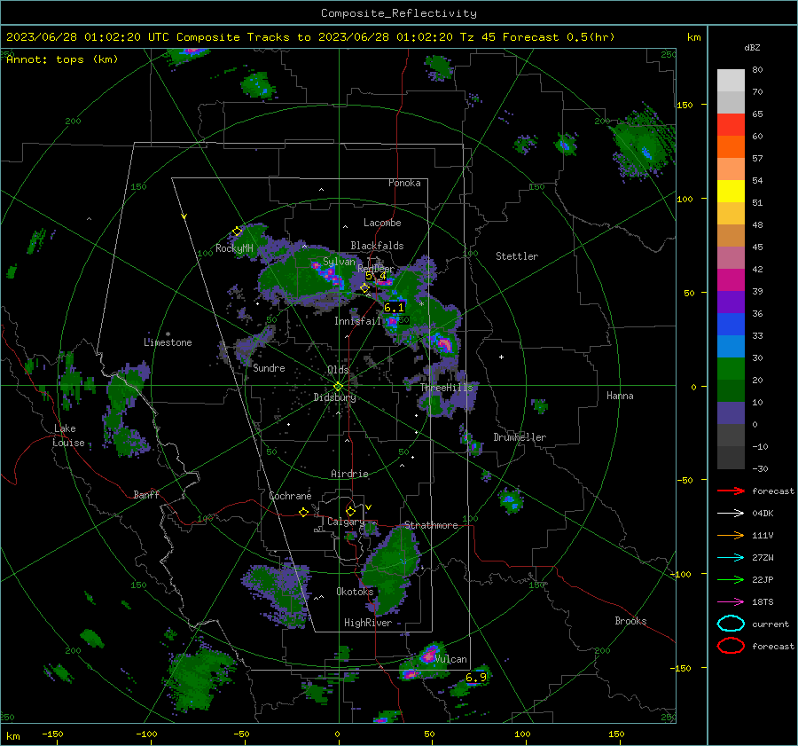Screen dimensions: 798x746
Task: Click the 6.9 storm top annotation
Action: coord(476,678)
